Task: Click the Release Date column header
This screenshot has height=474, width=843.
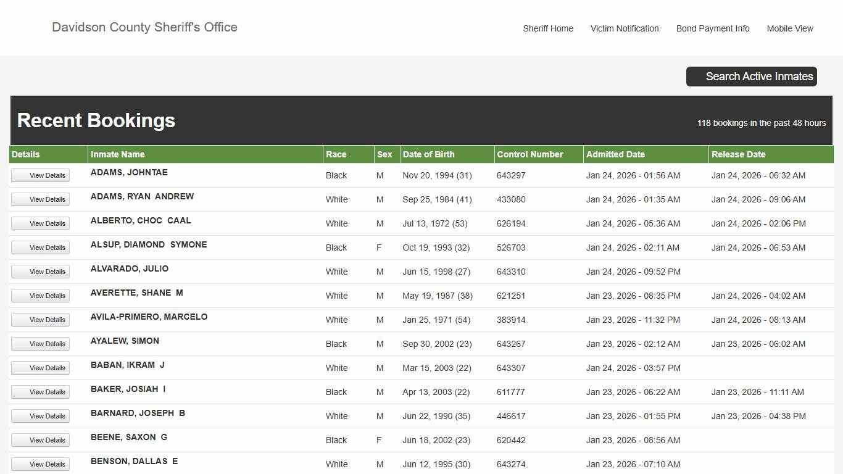Action: [x=738, y=154]
